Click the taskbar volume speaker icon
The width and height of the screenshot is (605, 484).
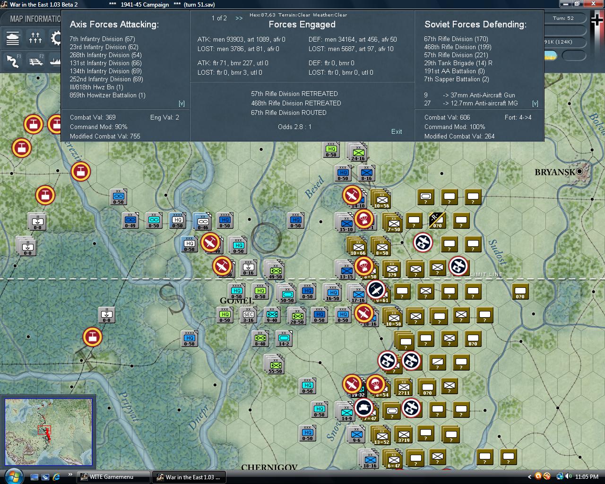(x=568, y=476)
